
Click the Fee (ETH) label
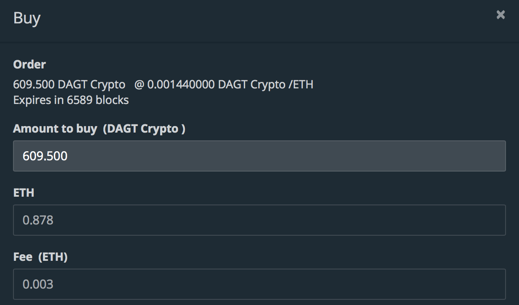click(x=40, y=257)
